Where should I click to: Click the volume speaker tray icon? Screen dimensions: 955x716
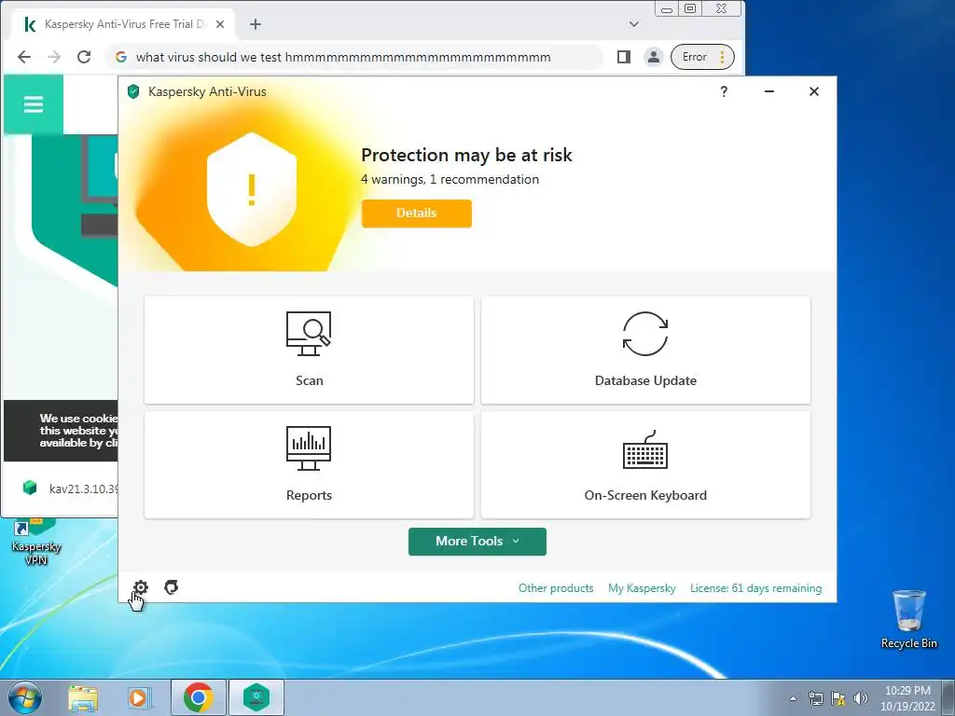click(x=861, y=698)
